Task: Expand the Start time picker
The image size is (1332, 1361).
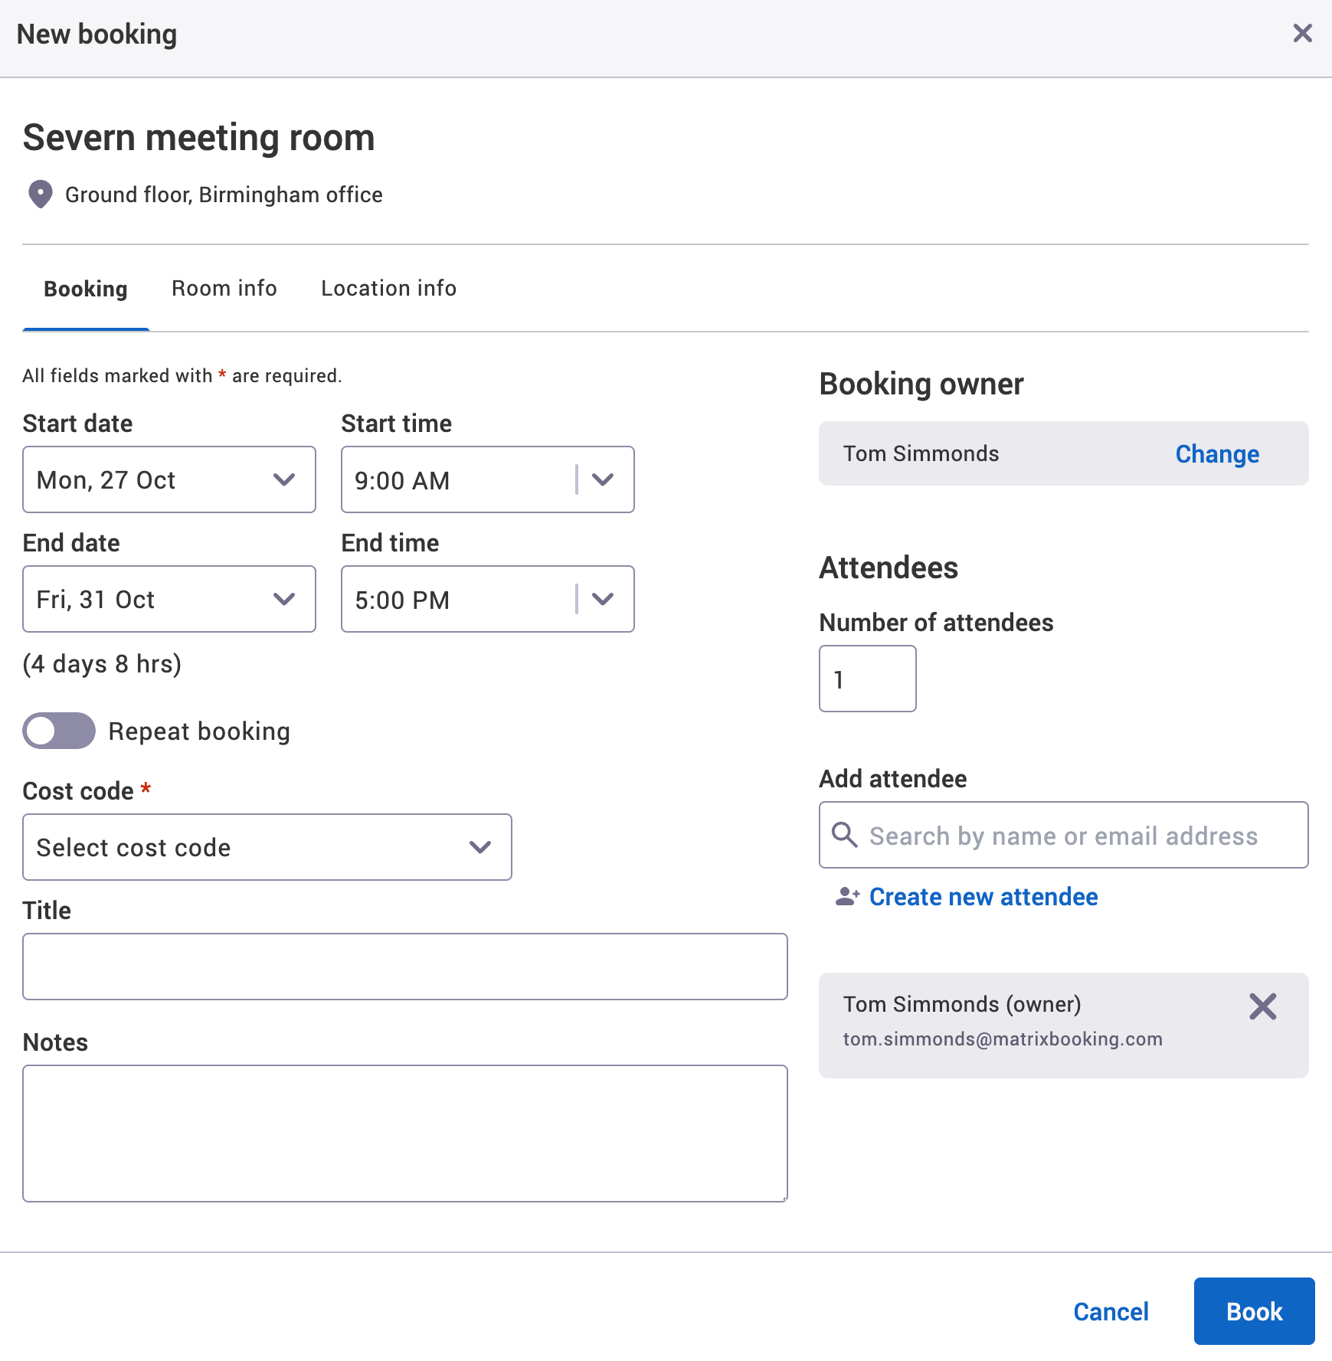Action: coord(602,479)
